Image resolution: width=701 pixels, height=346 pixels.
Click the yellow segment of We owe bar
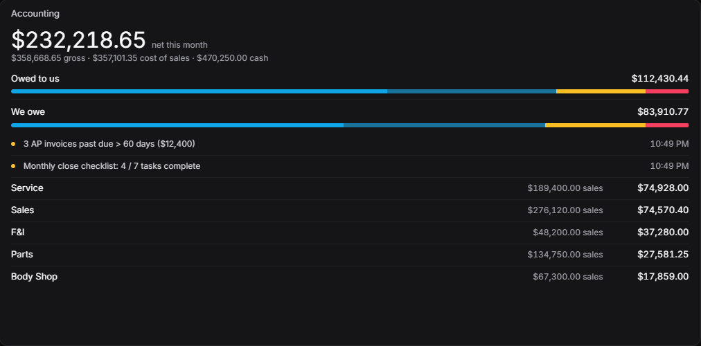coord(595,125)
